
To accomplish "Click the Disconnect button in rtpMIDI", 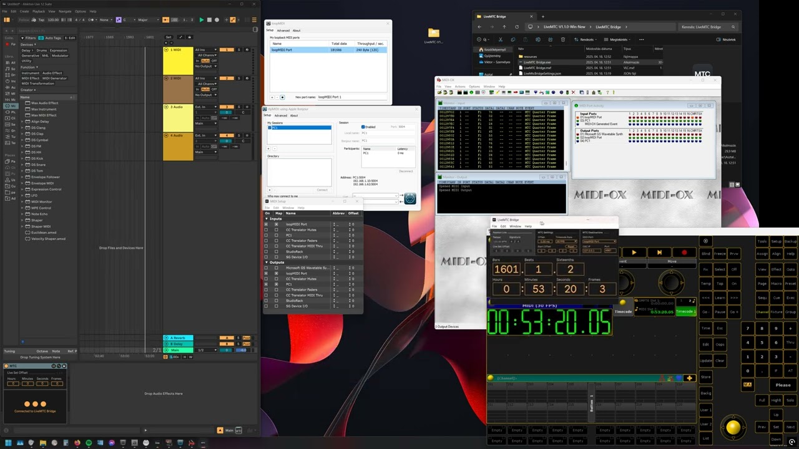I will point(406,171).
